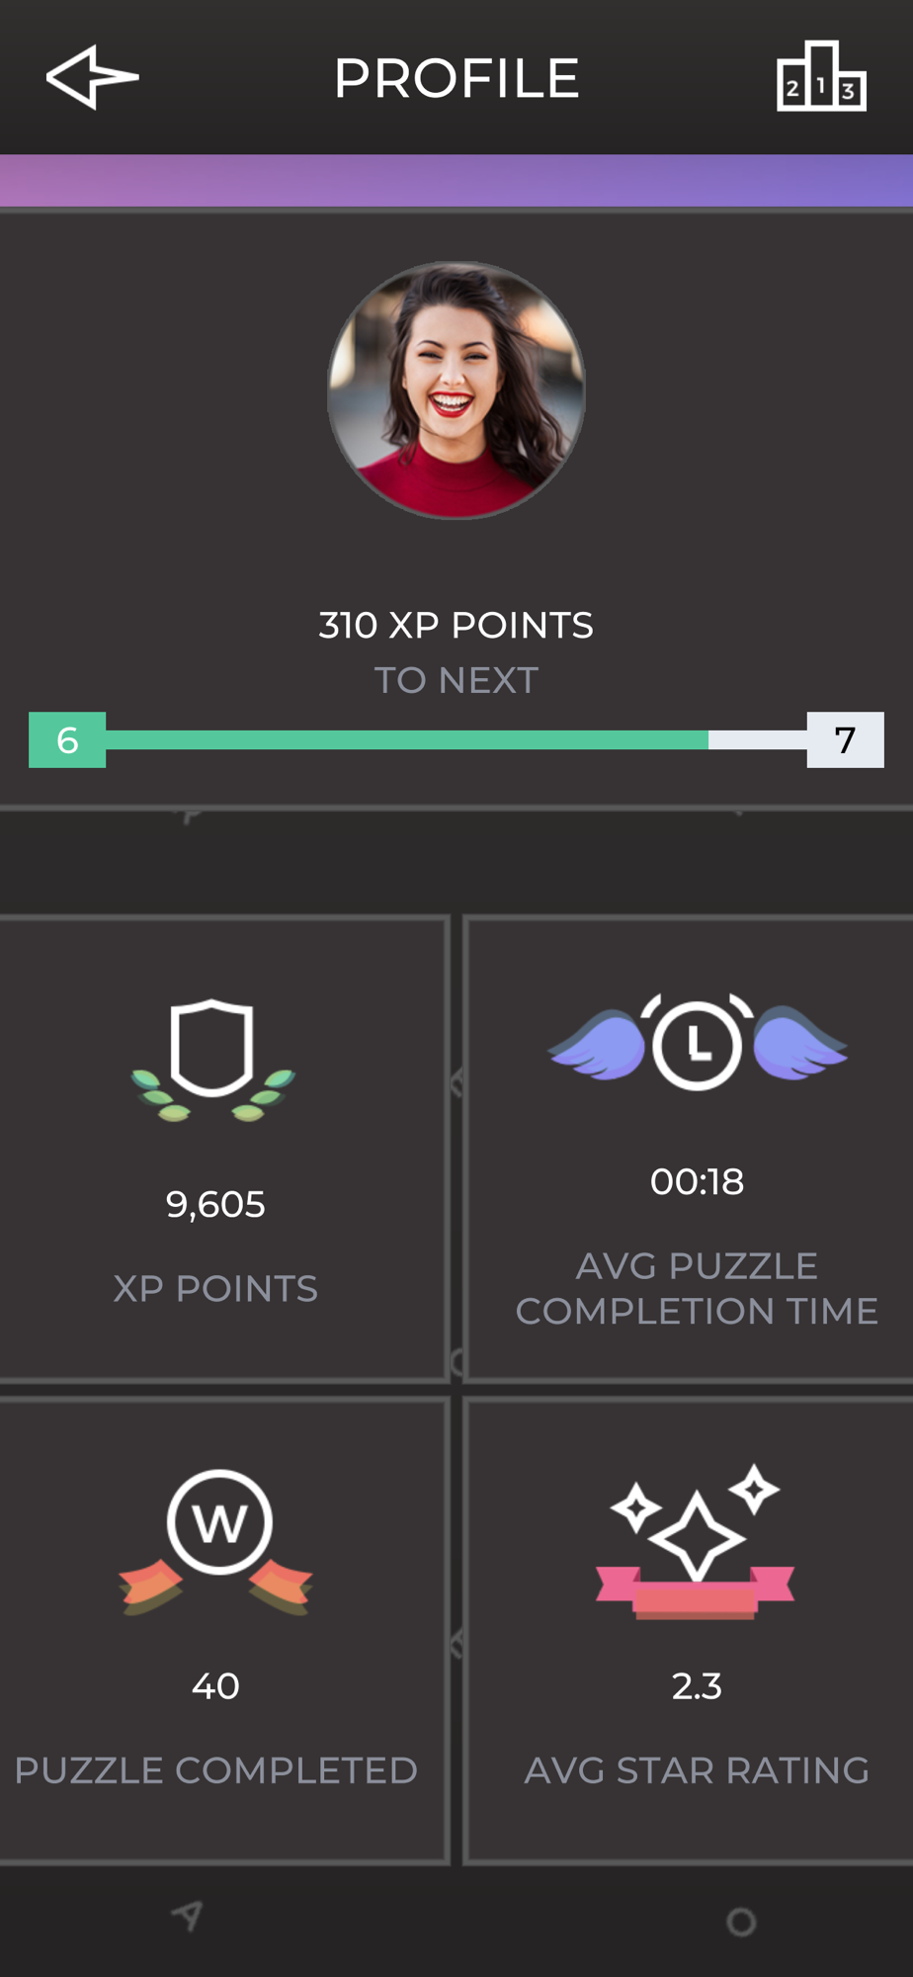
Task: Select the 9,605 XP value
Action: click(215, 1204)
